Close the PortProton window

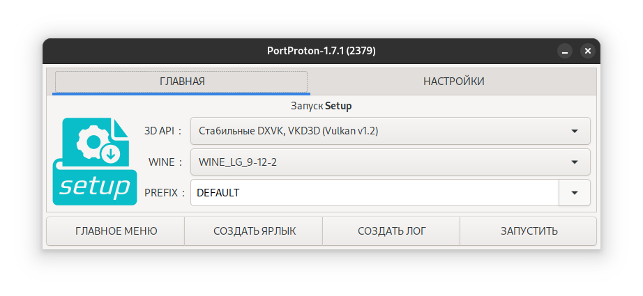[588, 51]
